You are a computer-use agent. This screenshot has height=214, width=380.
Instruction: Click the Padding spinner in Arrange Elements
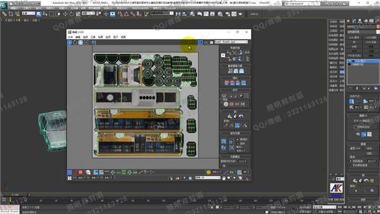point(241,150)
